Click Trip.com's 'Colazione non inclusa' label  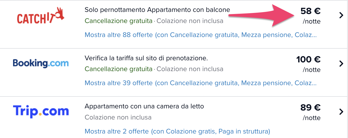(x=118, y=117)
